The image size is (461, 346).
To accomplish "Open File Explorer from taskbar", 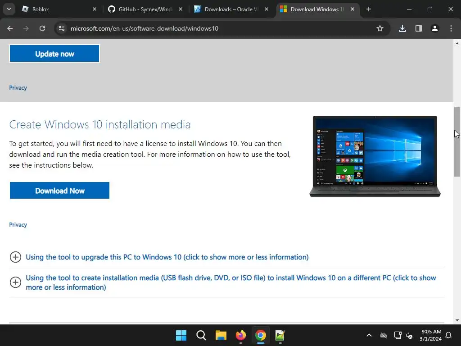I will point(221,335).
